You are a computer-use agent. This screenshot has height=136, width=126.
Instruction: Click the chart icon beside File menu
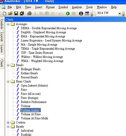4,7
